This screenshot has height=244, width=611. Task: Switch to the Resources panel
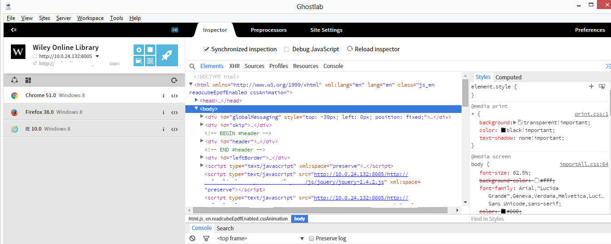tap(306, 66)
